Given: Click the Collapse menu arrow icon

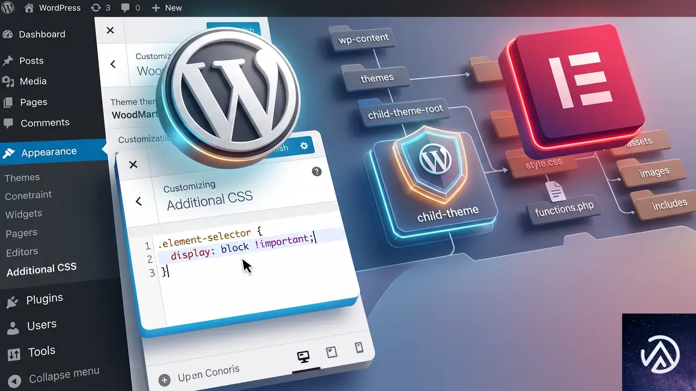Looking at the screenshot, I should click(15, 381).
